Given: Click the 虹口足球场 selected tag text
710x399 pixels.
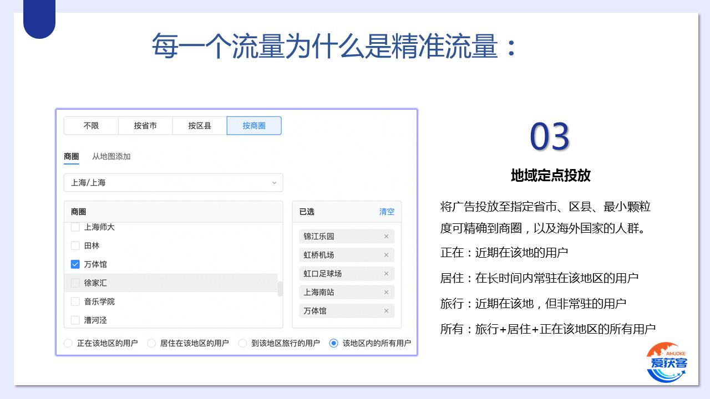Looking at the screenshot, I should 323,274.
